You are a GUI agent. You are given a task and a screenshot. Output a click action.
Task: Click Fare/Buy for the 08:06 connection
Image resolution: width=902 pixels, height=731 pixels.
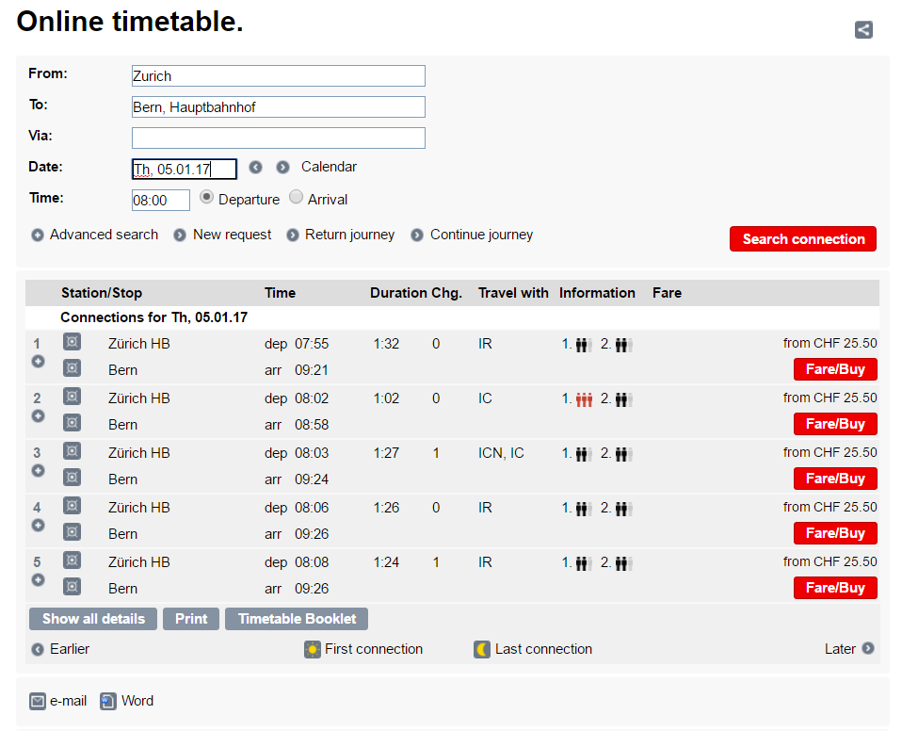835,533
